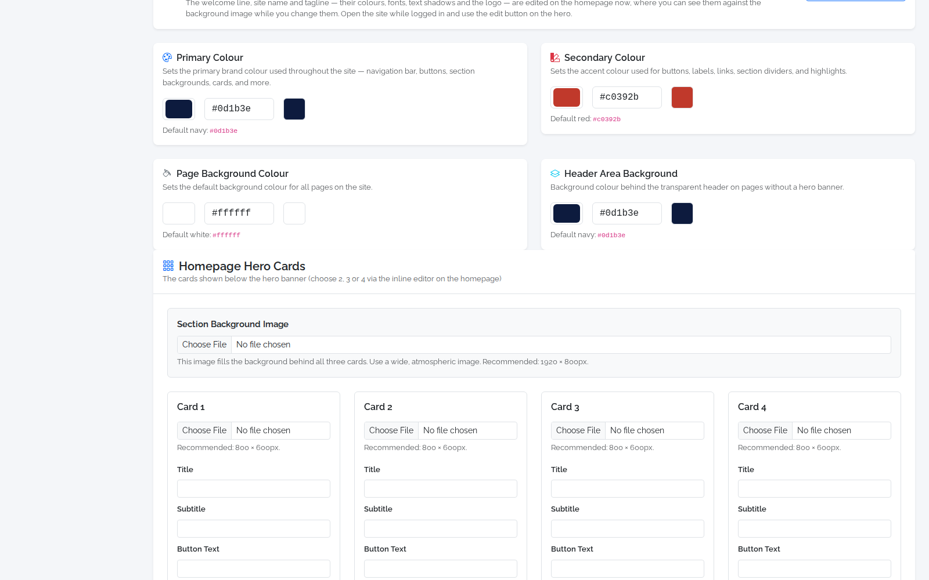Click the Section Background Image label
The image size is (929, 580).
tap(233, 324)
